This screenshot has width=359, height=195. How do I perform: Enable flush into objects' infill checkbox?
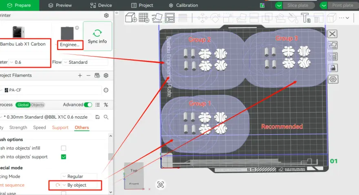coord(64,148)
